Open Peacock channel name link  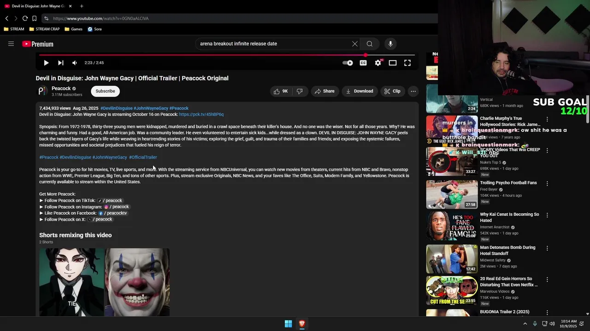61,88
